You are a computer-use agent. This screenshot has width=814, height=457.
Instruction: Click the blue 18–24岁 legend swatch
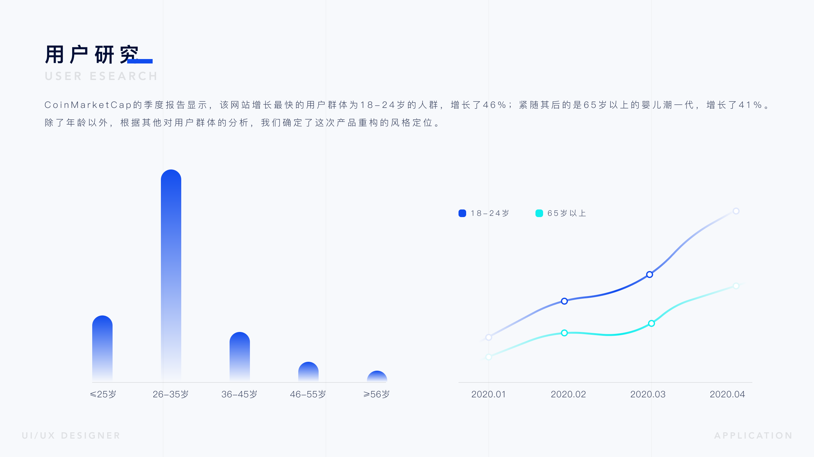(x=462, y=213)
